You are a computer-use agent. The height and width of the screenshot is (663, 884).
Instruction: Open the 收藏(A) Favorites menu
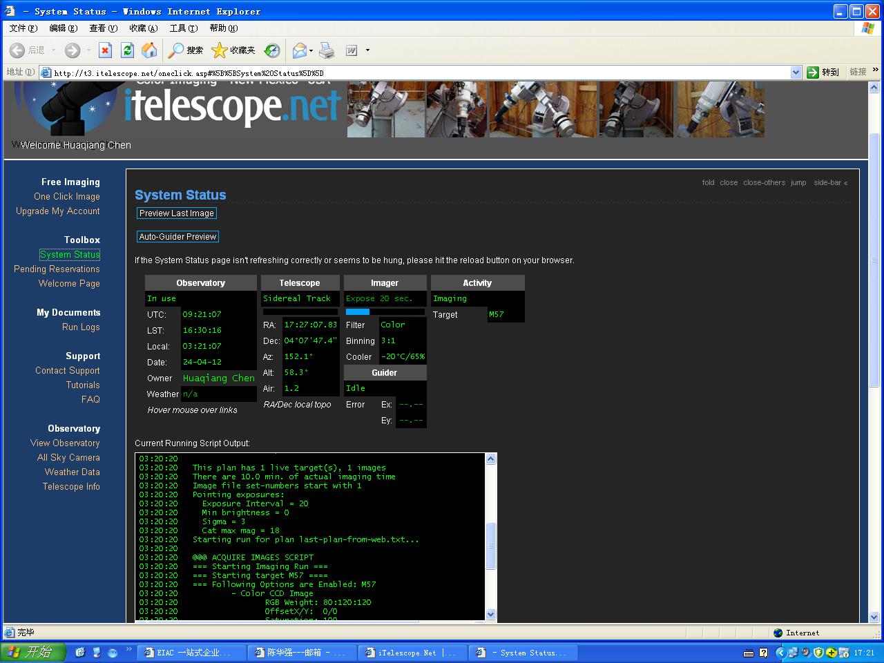click(x=143, y=28)
